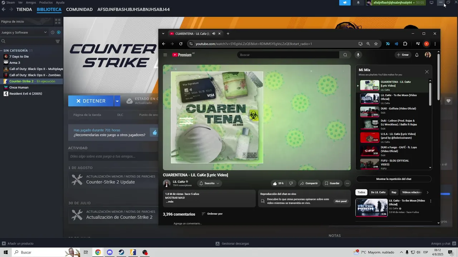The image size is (458, 257).
Task: Open Chrome extensions puzzle icon
Action: [405, 44]
